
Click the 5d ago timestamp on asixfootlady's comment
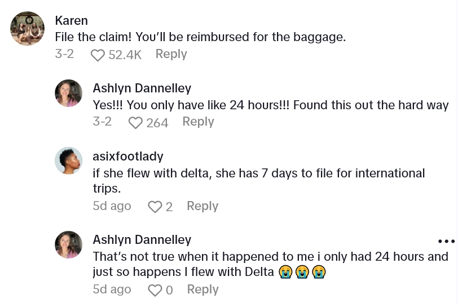(112, 206)
